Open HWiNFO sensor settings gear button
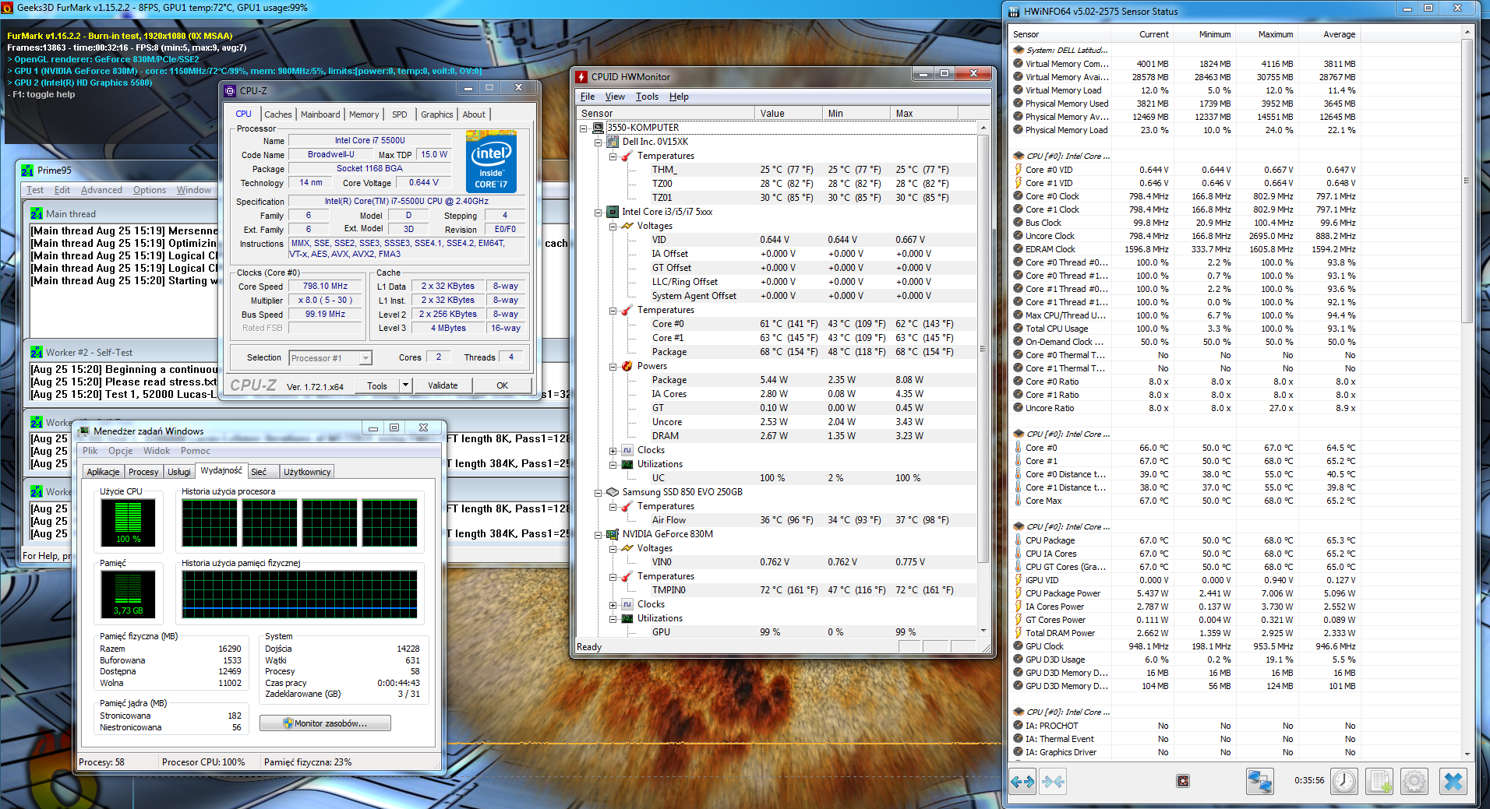1490x809 pixels. coord(1414,781)
